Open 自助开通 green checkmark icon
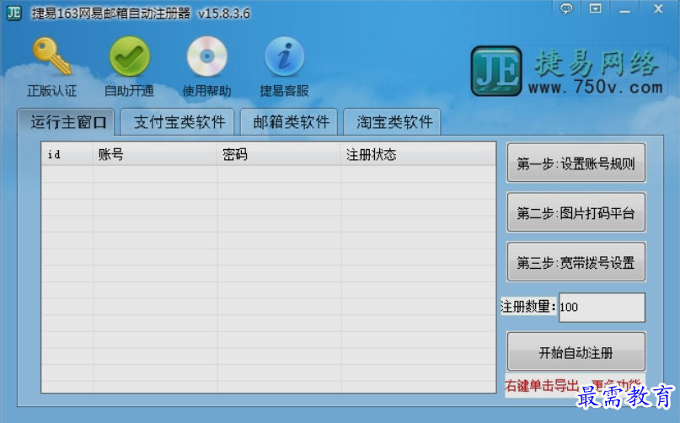Screen dimensions: 680x423 point(130,56)
